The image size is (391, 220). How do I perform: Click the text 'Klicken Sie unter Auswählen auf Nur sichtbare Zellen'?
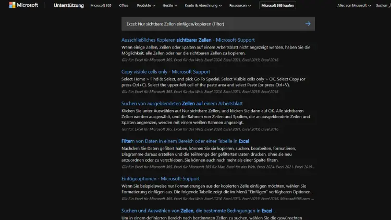click(171, 111)
